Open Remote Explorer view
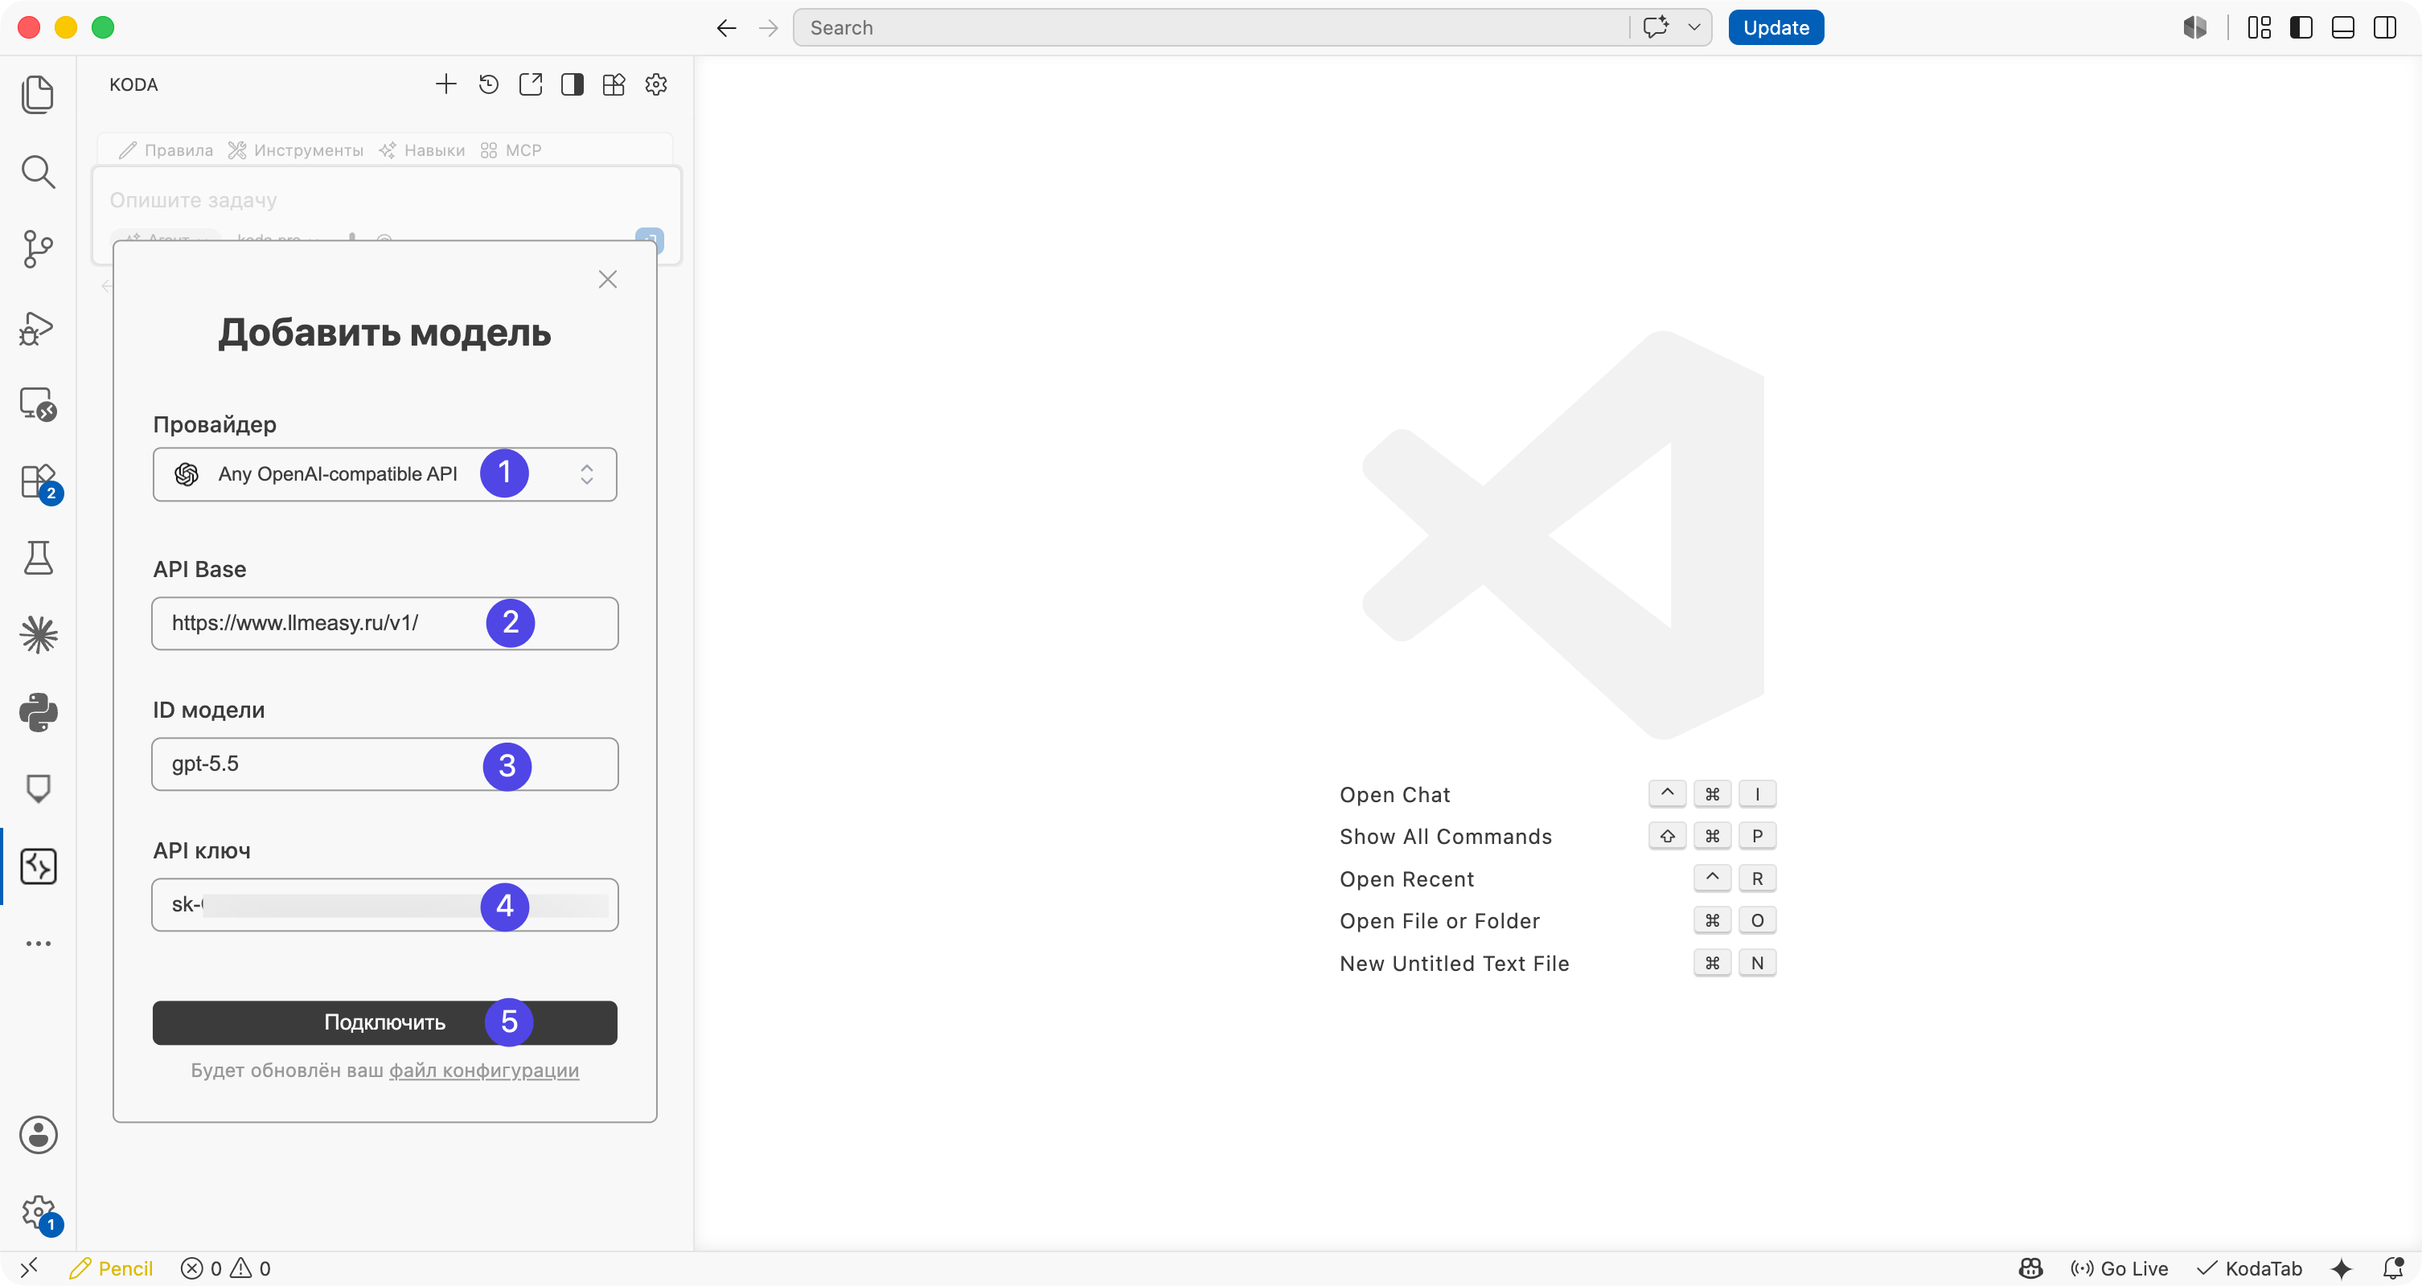Screen dimensions: 2422x1286 click(38, 404)
